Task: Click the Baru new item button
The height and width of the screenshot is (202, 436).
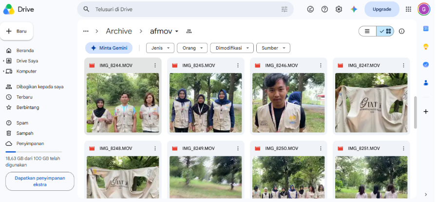Action: pyautogui.click(x=17, y=31)
